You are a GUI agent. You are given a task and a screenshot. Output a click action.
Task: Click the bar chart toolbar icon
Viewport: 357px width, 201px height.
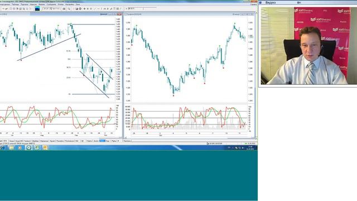click(76, 9)
